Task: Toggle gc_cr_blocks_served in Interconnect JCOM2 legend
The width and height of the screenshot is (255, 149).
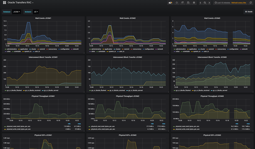Action: click(x=135, y=91)
